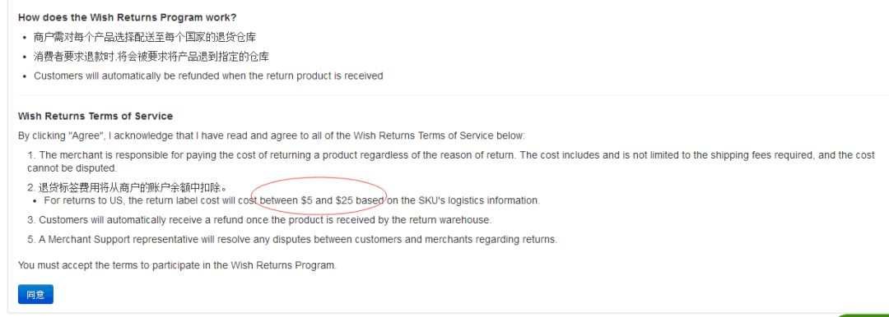Click 'Customers will automatically be refunded' bullet
This screenshot has height=317, width=889.
[208, 76]
